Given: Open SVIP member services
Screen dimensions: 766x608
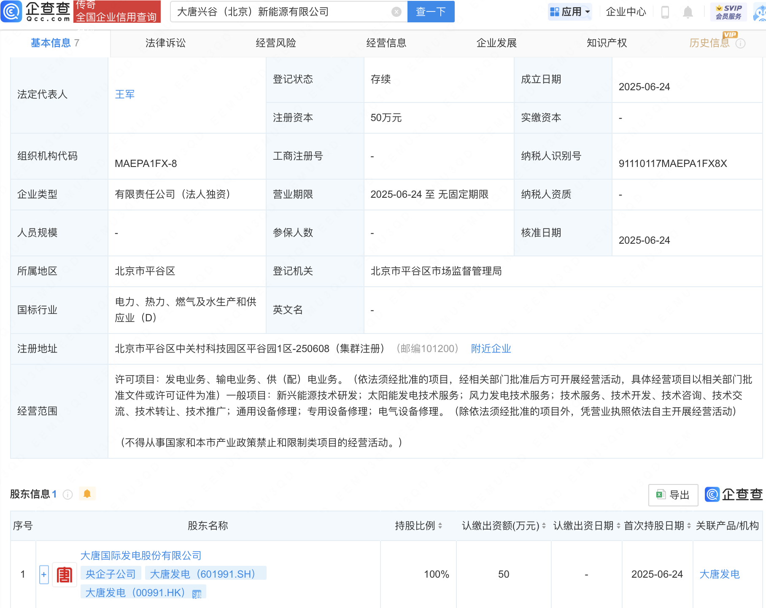Looking at the screenshot, I should pos(728,12).
